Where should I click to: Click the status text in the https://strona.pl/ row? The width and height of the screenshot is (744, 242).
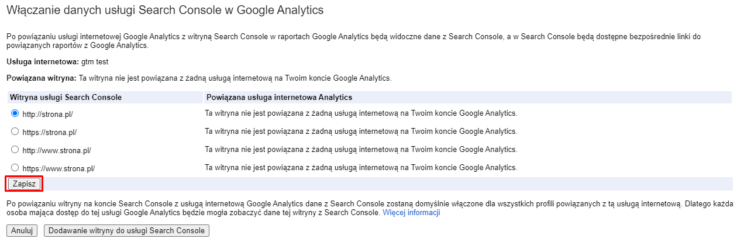(x=361, y=132)
